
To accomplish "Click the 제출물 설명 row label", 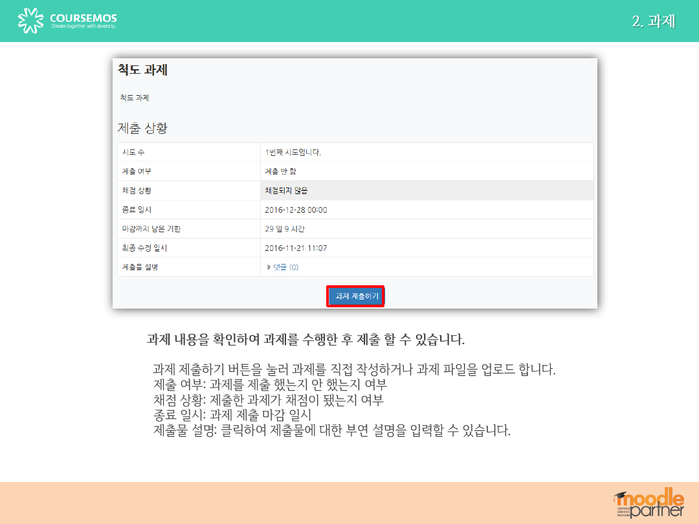I will (x=140, y=267).
